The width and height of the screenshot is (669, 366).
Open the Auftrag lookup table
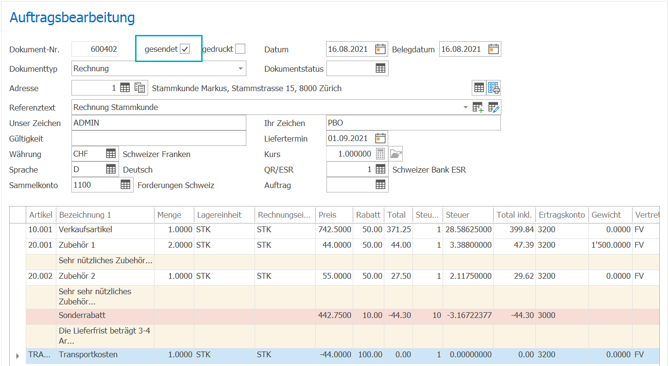[380, 185]
